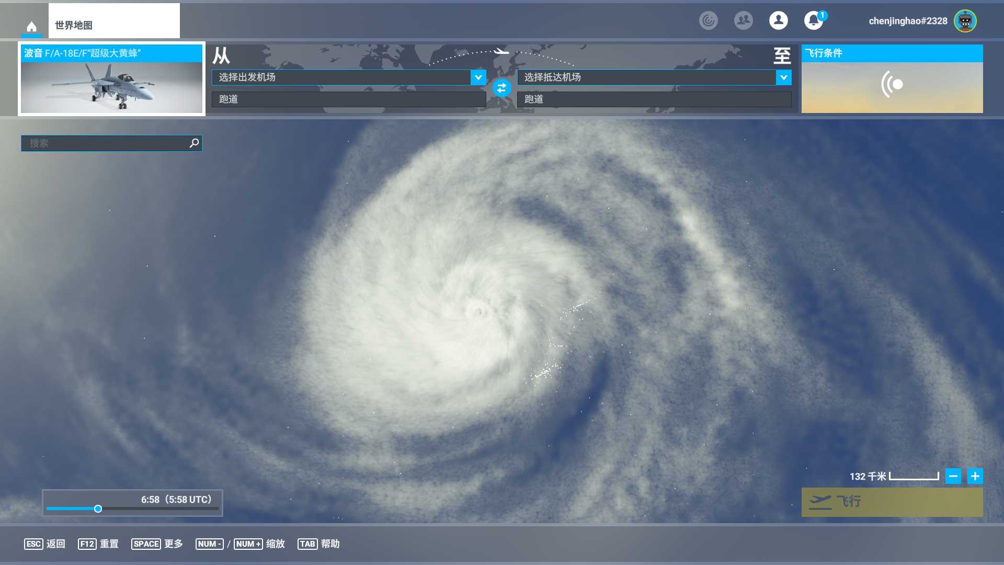Open the friends group icon

pos(744,20)
